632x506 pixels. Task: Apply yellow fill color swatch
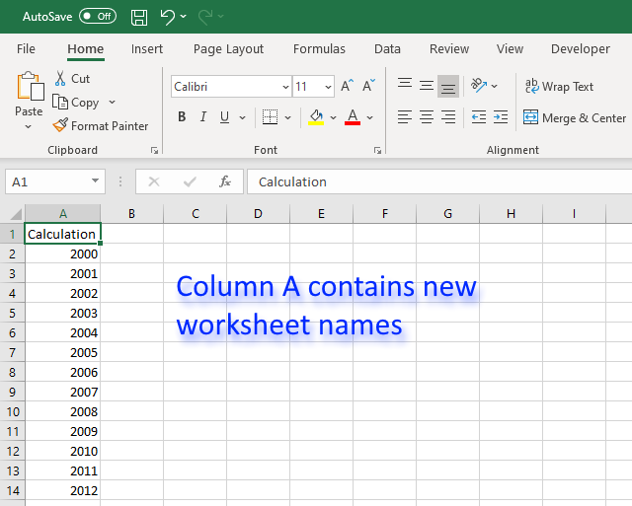pyautogui.click(x=316, y=117)
